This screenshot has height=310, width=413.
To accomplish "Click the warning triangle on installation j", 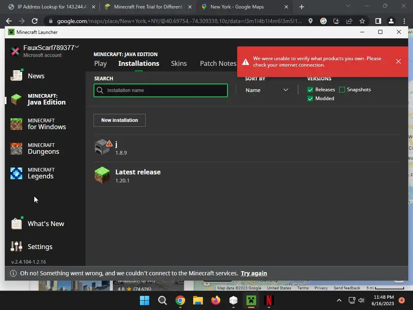I will [109, 143].
